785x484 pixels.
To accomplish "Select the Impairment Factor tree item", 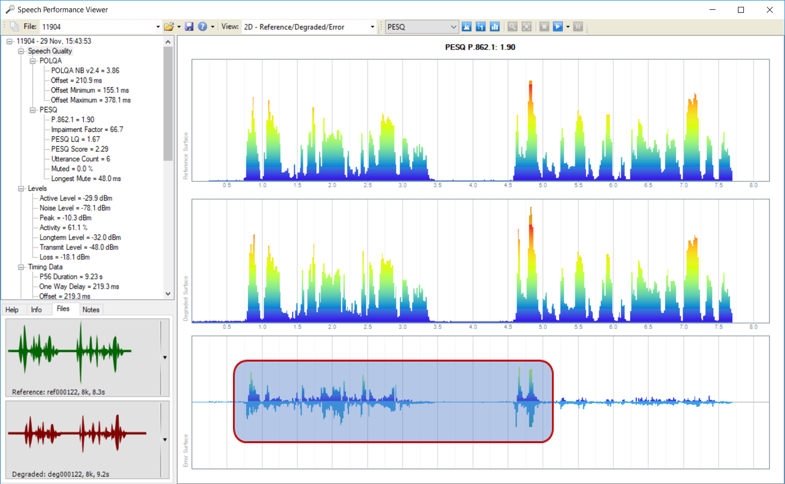I will coord(87,129).
